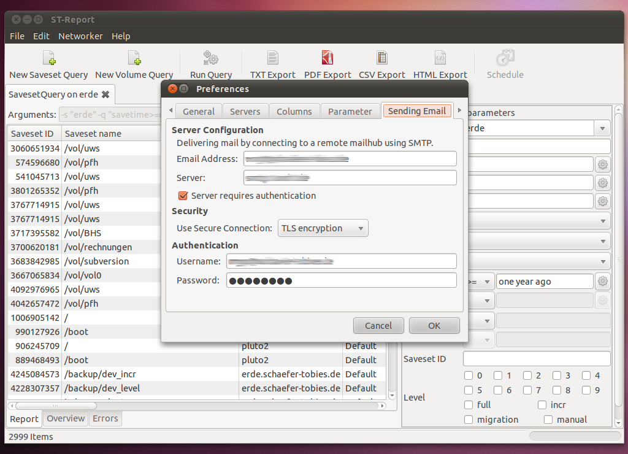Open the Help menu
Image resolution: width=628 pixels, height=454 pixels.
click(x=121, y=36)
